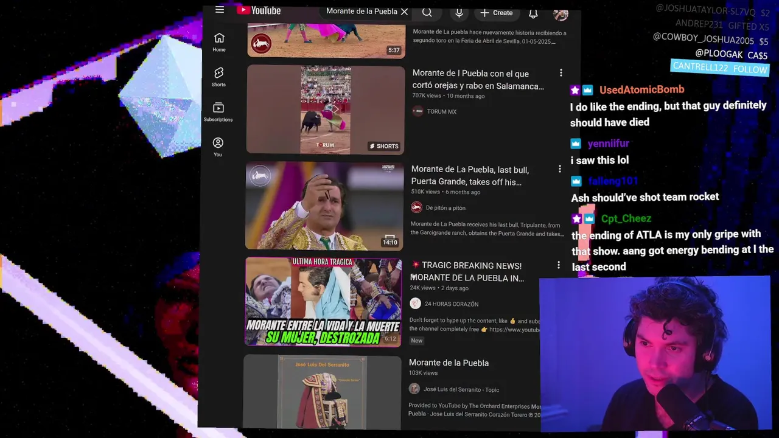Click the CANTRELL122 FOLLOW alert
This screenshot has height=438, width=779.
coord(720,68)
